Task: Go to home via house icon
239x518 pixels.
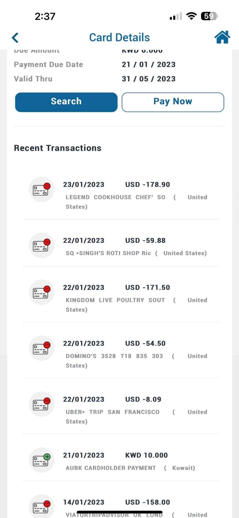Action: [x=222, y=37]
